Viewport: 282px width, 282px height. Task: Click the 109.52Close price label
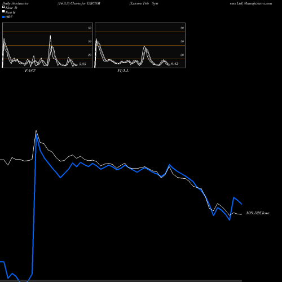coord(258,213)
